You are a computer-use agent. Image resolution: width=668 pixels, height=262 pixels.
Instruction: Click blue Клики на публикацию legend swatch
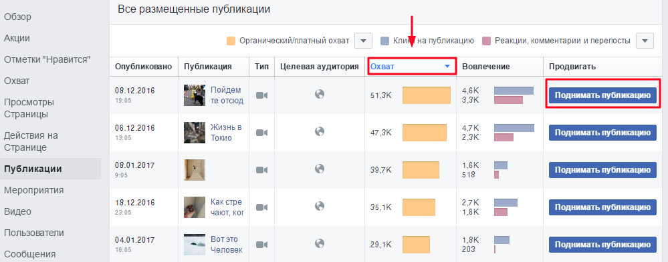[384, 41]
